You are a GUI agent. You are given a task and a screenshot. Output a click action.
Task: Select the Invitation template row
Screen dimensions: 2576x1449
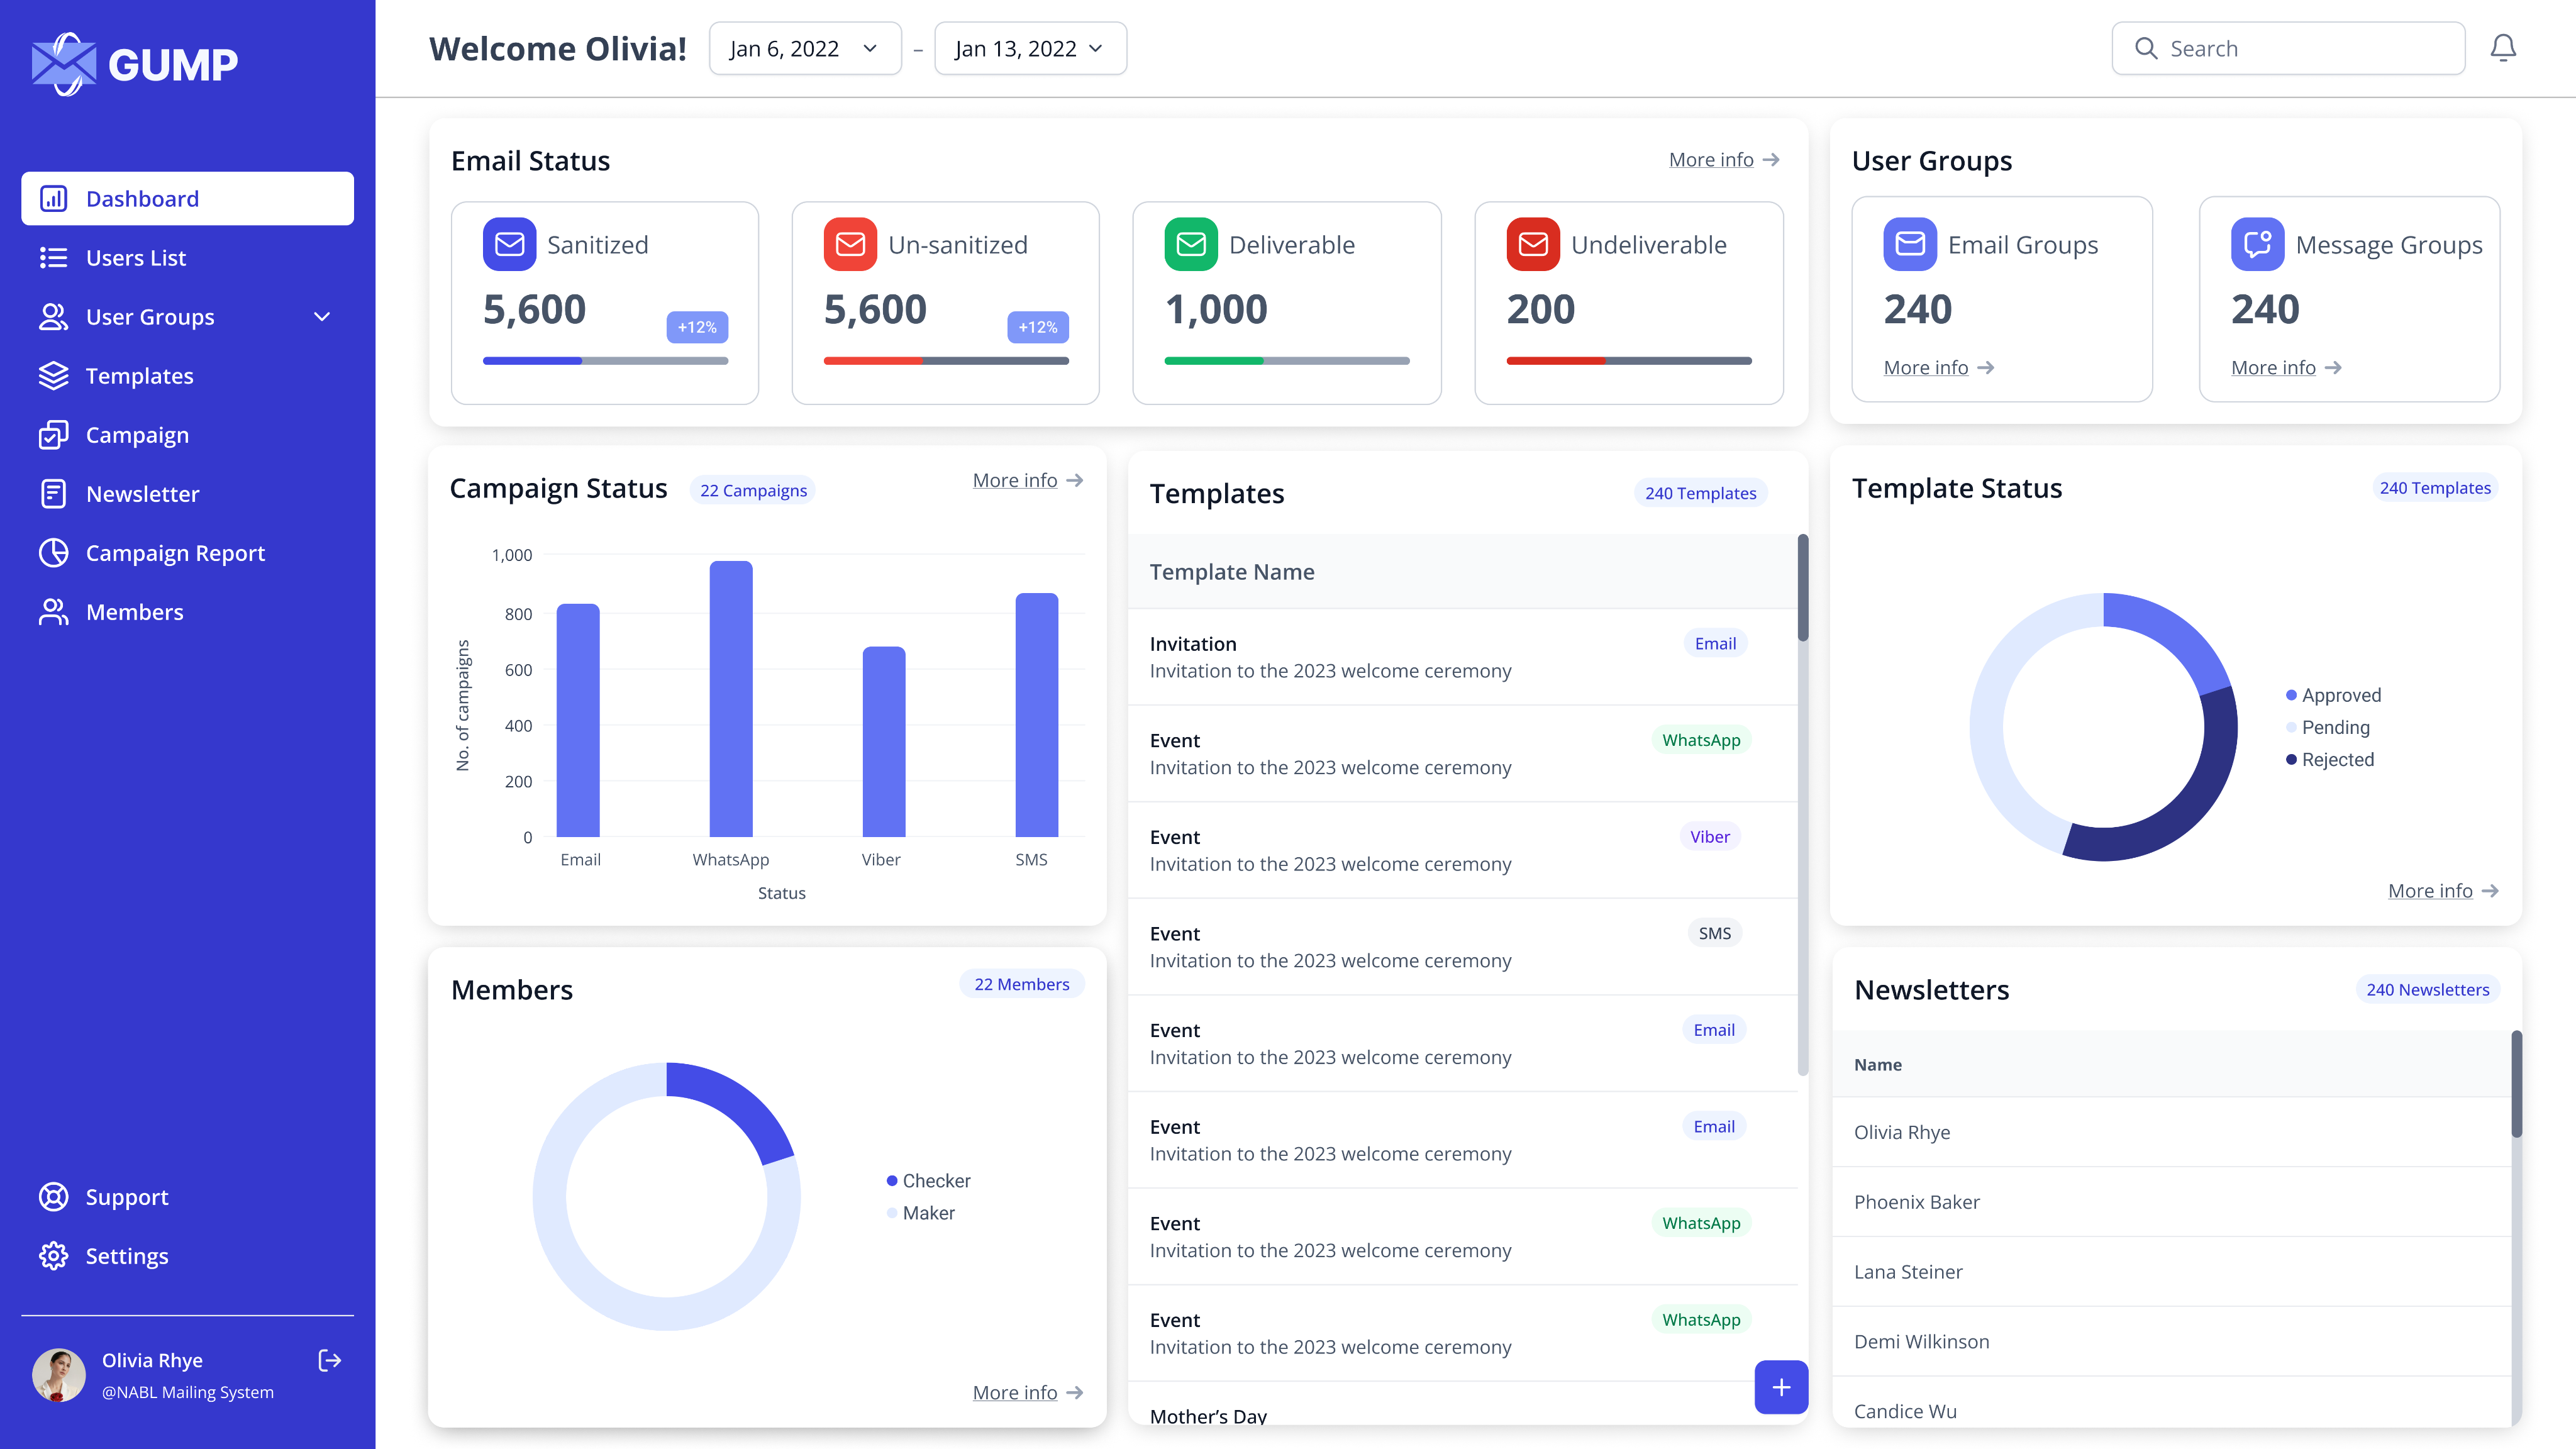[x=1462, y=657]
